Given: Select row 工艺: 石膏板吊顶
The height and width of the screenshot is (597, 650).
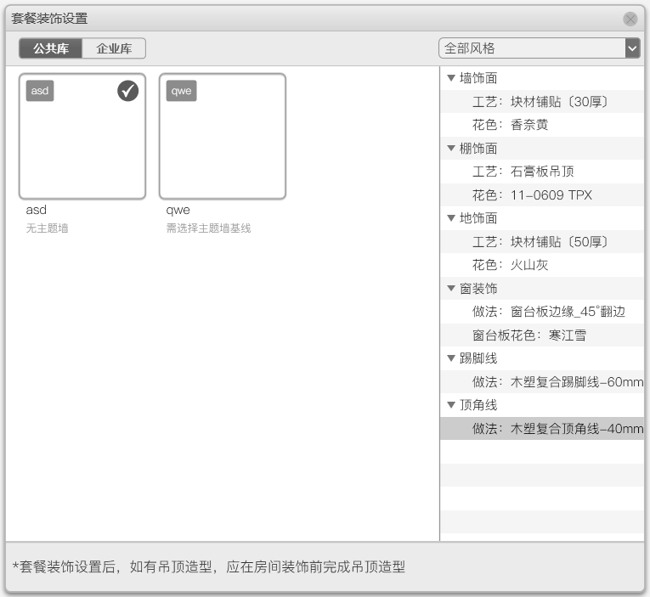Looking at the screenshot, I should click(x=542, y=172).
